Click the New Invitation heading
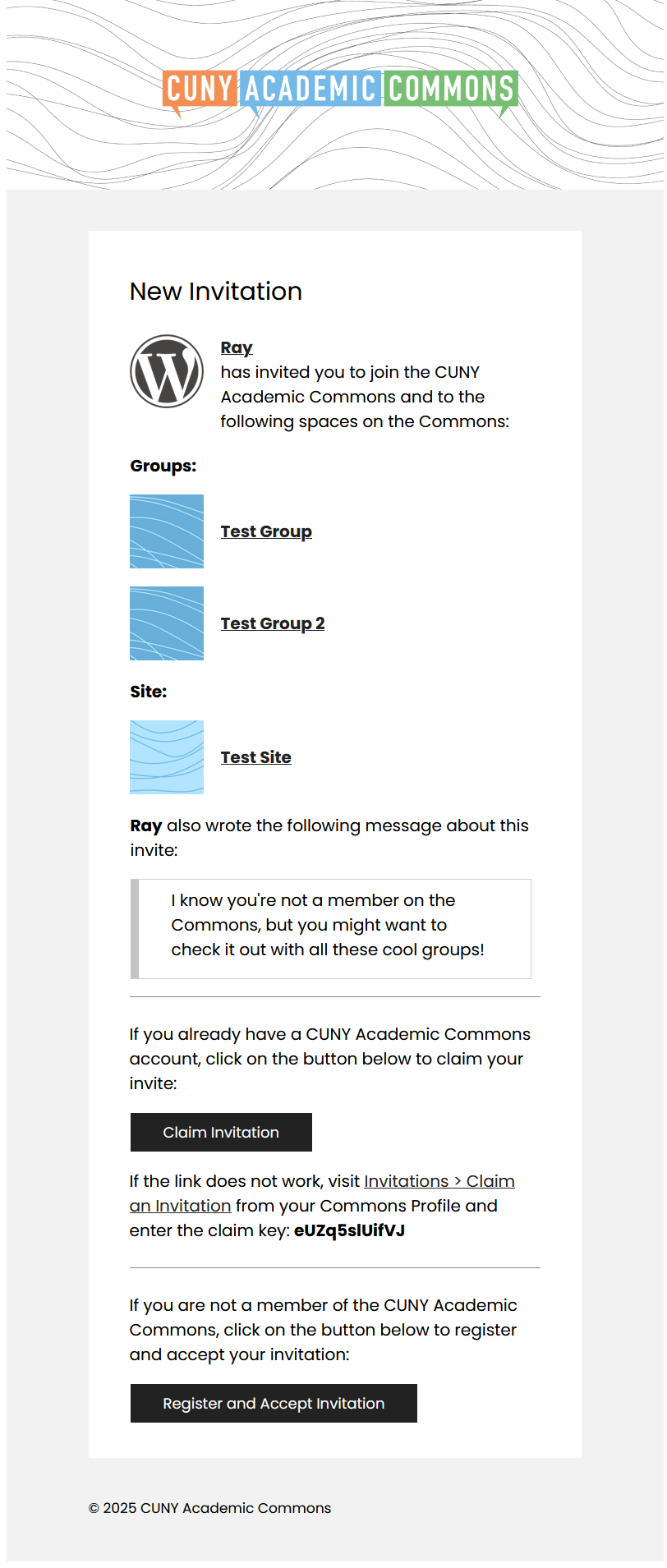Image resolution: width=667 pixels, height=1568 pixels. 216,292
